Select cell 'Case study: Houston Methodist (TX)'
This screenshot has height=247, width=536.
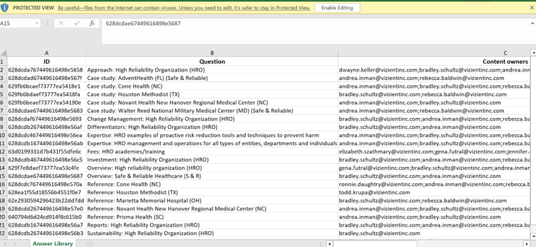(x=212, y=94)
